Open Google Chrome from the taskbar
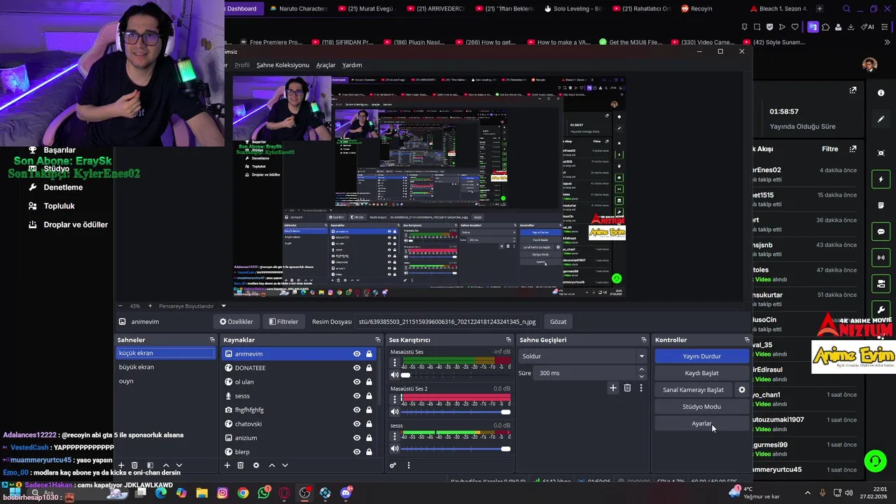The image size is (896, 504). point(243,493)
